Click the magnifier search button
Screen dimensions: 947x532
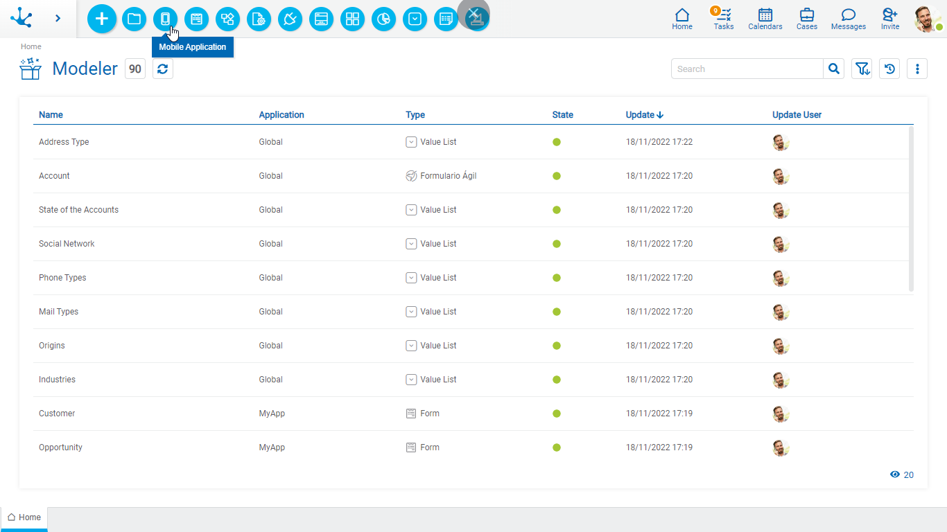coord(834,69)
